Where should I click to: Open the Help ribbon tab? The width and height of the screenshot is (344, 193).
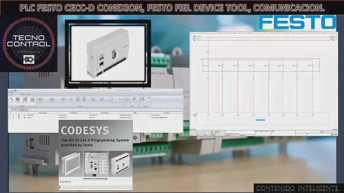click(28, 94)
